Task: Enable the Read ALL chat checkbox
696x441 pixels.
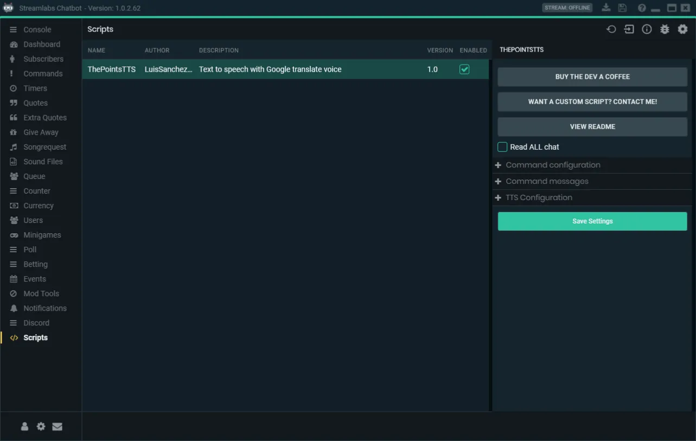Action: point(502,147)
